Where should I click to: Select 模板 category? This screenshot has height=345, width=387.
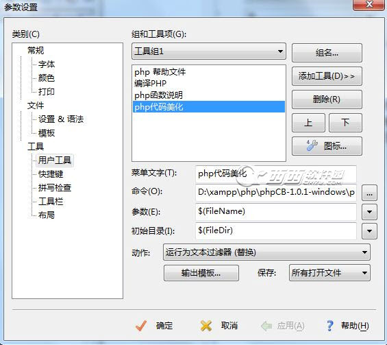tap(47, 133)
